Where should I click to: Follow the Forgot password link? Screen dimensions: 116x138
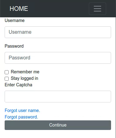pos(21,117)
